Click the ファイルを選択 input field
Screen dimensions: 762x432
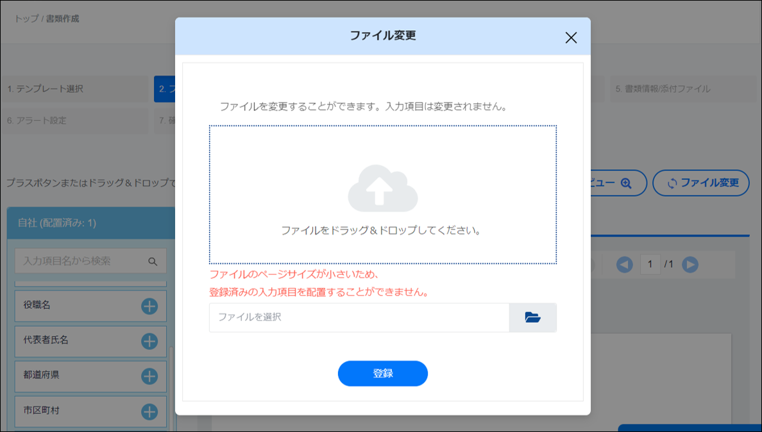pos(359,317)
